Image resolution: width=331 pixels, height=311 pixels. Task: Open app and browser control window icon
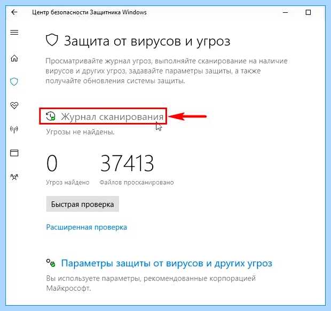(x=14, y=153)
